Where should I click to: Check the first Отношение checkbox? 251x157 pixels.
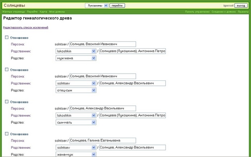click(6, 37)
